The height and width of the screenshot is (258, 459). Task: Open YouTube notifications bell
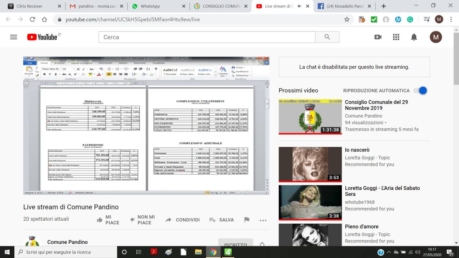click(414, 37)
